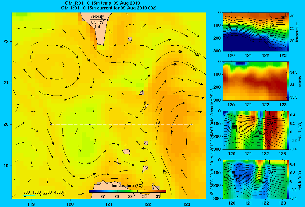
Task: Click the '1 d' legend text
Action: tap(97, 27)
